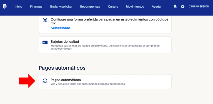Switch to Cartera
The image size is (213, 104).
click(113, 7)
